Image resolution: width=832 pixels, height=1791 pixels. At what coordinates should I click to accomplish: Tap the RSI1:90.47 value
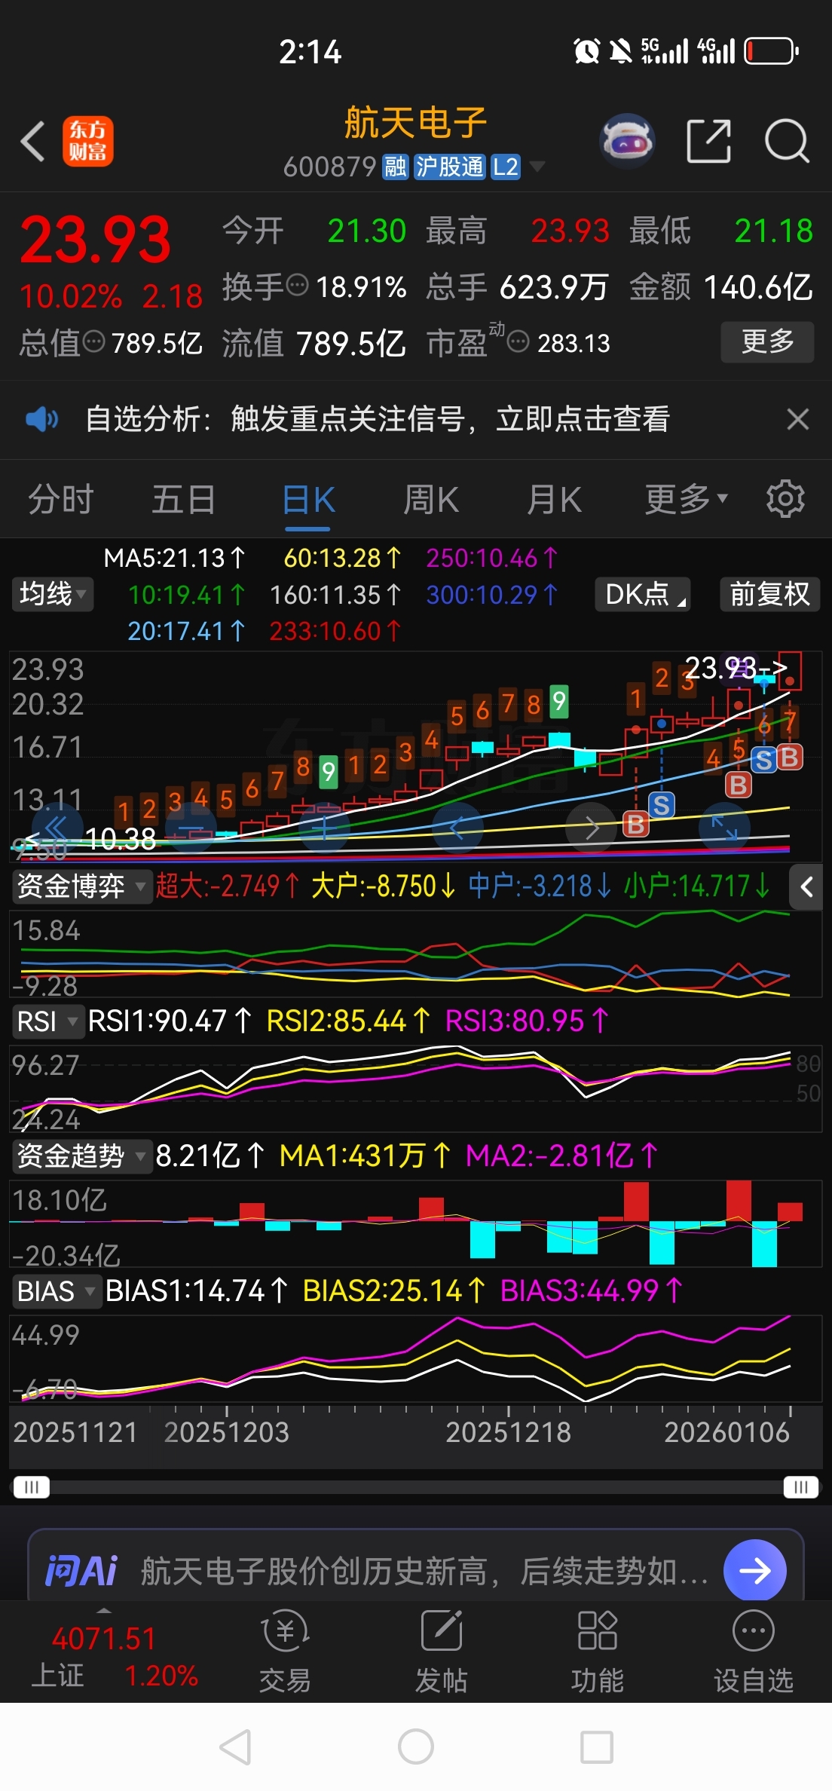tap(170, 1021)
